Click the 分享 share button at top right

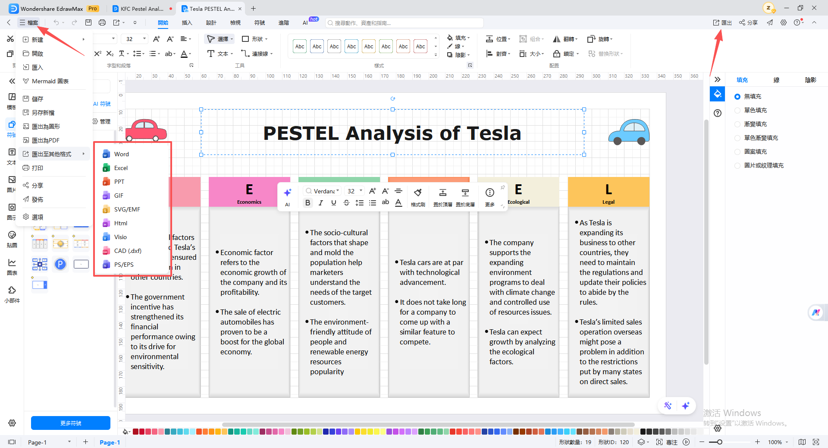coord(748,22)
